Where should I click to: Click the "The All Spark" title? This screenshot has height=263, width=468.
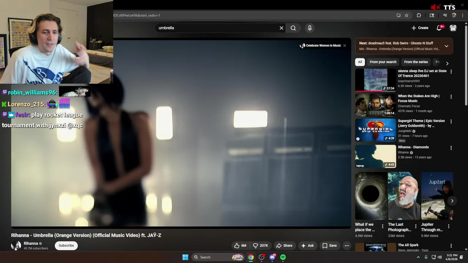[x=408, y=245]
